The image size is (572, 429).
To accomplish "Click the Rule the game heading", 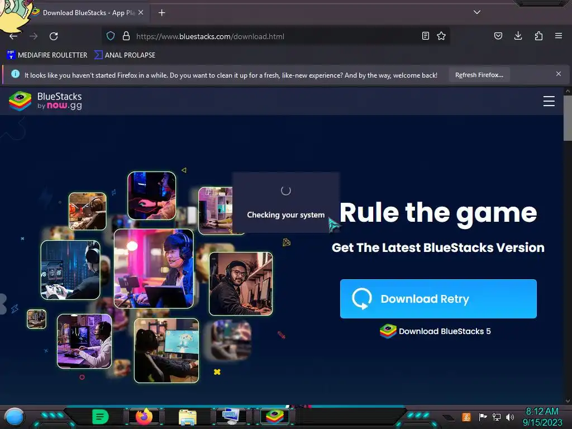I will tap(438, 213).
